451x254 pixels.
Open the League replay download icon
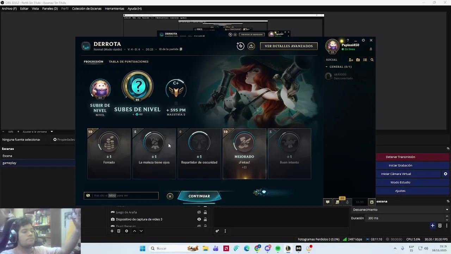251,46
